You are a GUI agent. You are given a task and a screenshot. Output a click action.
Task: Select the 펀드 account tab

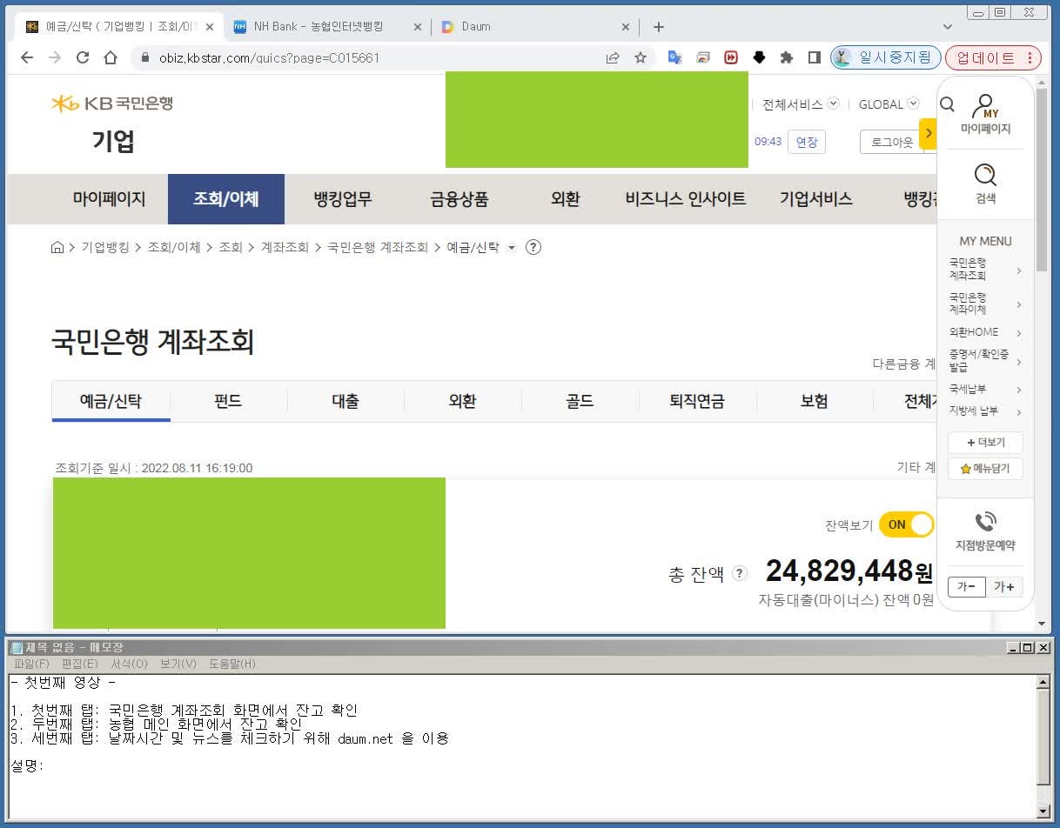228,401
